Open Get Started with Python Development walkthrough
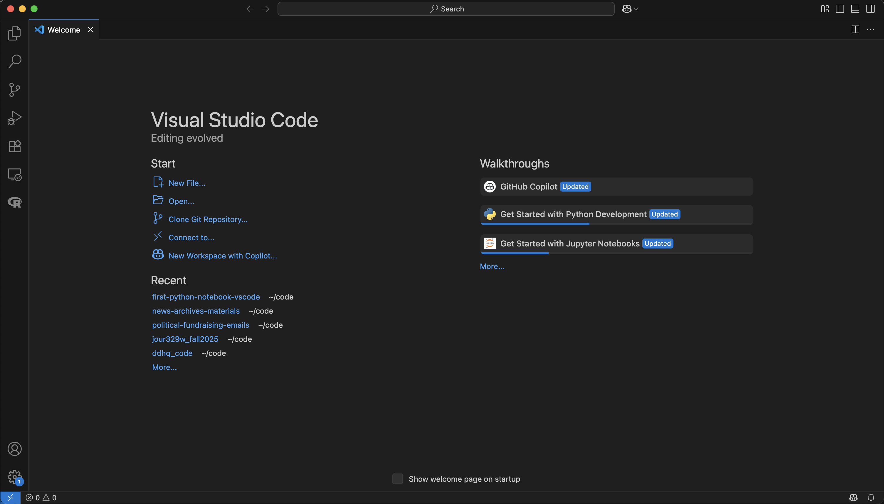884x504 pixels. [x=616, y=215]
